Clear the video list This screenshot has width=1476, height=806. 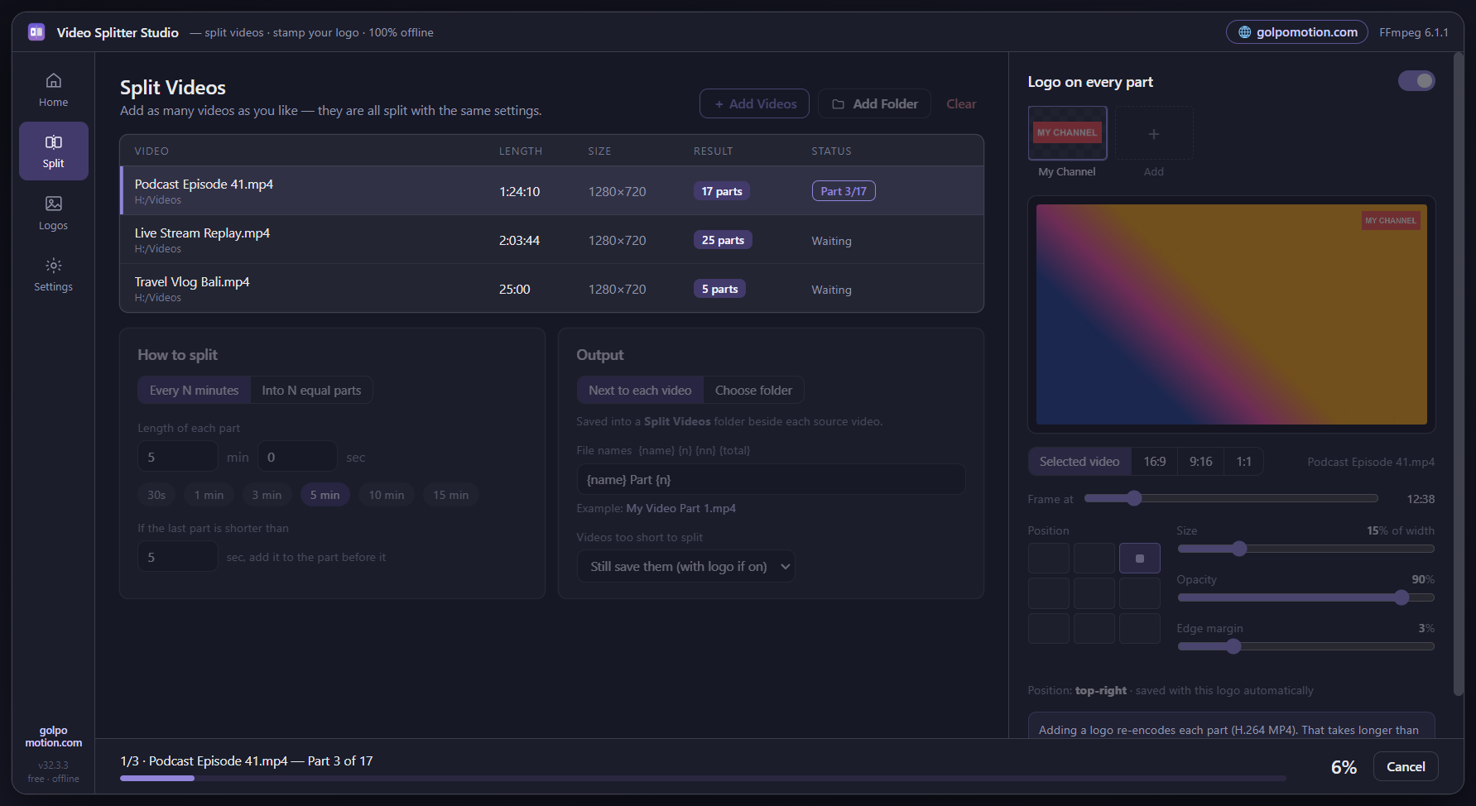point(961,103)
